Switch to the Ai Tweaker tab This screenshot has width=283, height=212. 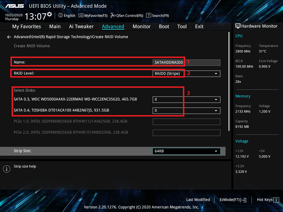point(81,26)
